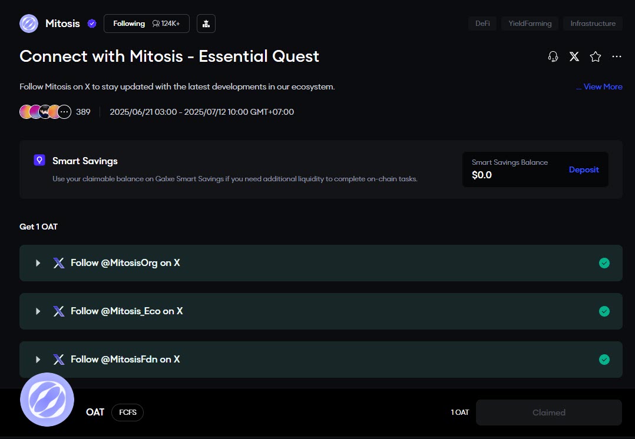
Task: Open the Mitosis space logo avatar
Action: (x=29, y=24)
